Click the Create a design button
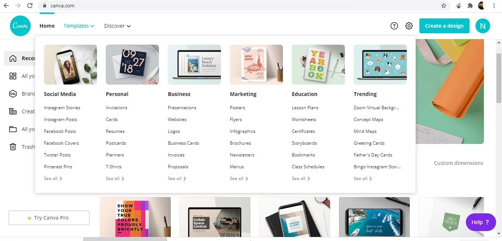 444,26
